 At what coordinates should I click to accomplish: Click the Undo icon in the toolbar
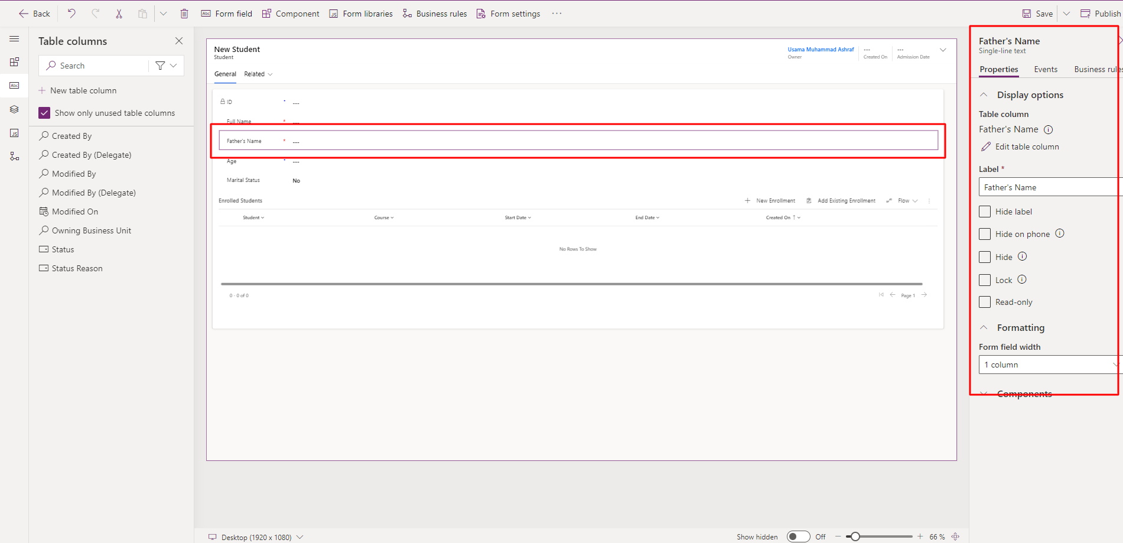click(71, 14)
